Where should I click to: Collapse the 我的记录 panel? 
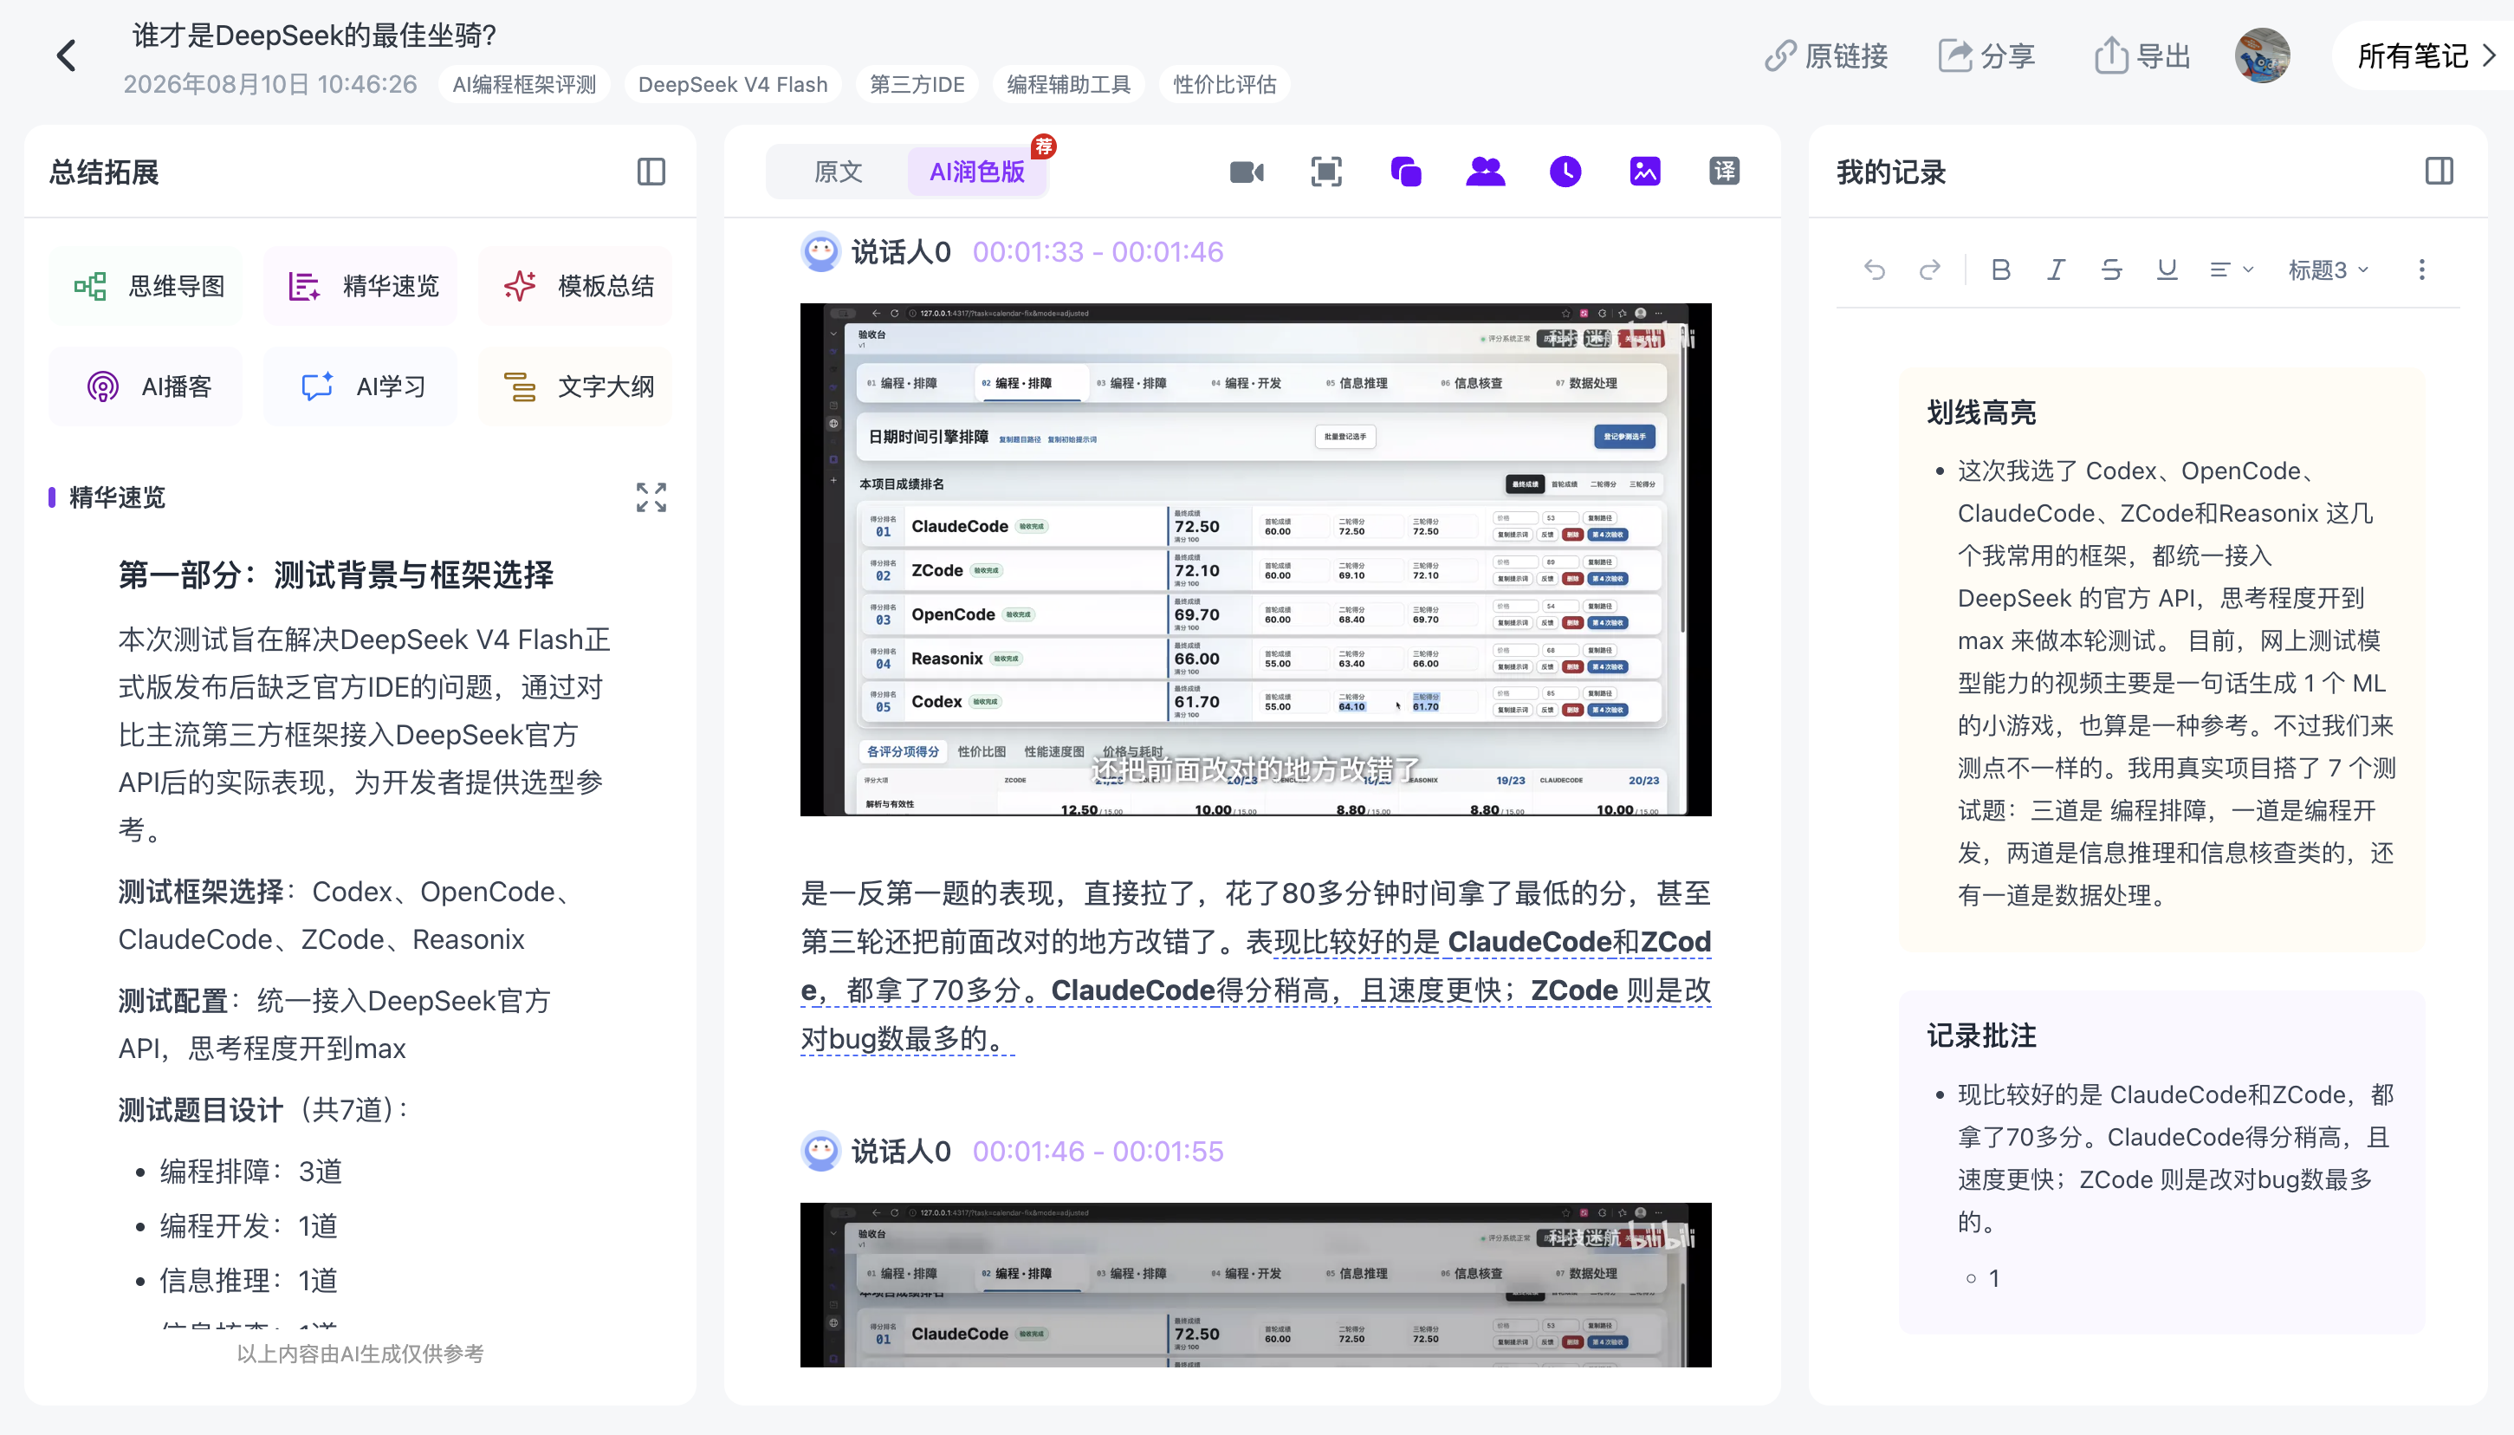click(2439, 172)
